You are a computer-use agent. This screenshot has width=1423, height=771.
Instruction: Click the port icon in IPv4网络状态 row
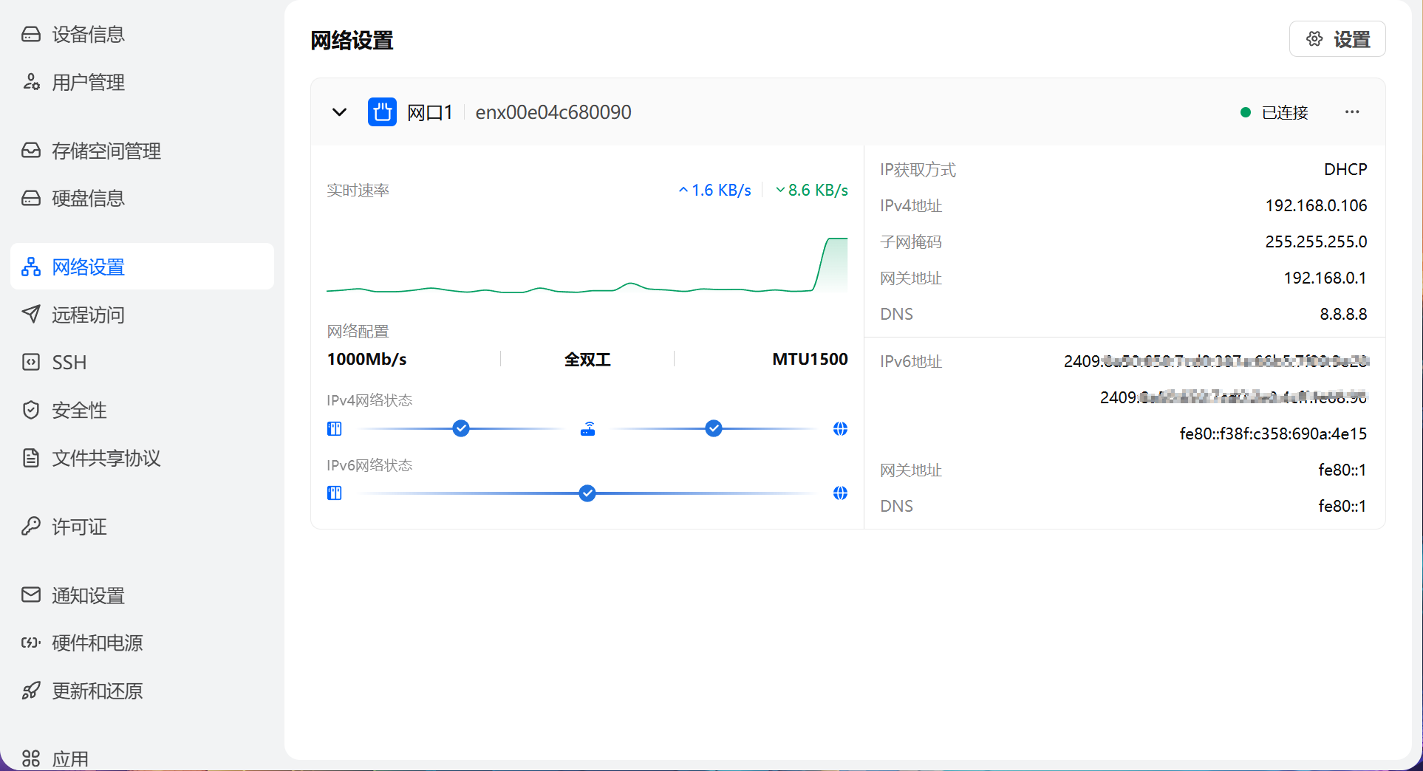(335, 429)
